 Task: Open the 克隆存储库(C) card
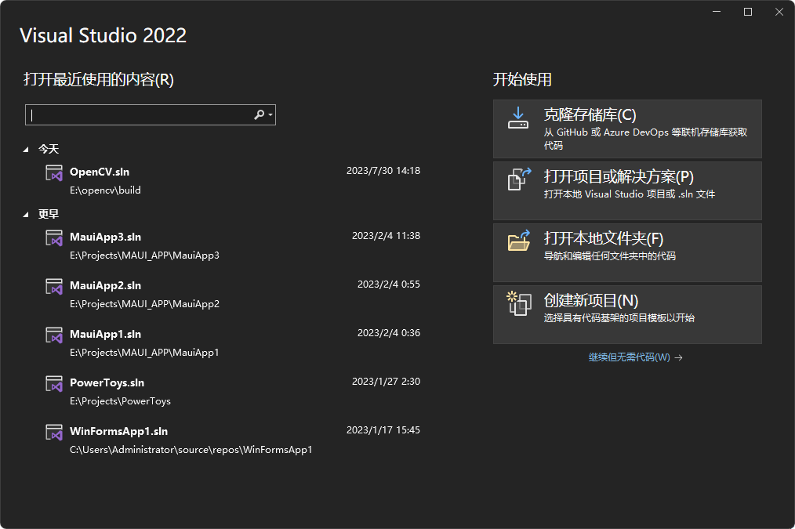tap(627, 129)
